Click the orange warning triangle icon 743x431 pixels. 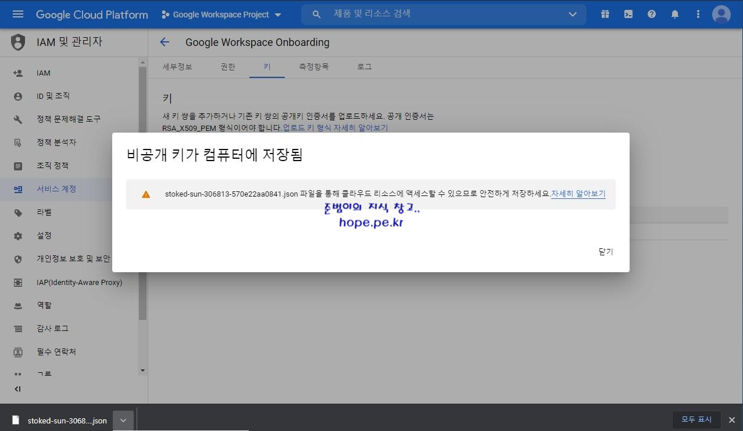coord(146,194)
